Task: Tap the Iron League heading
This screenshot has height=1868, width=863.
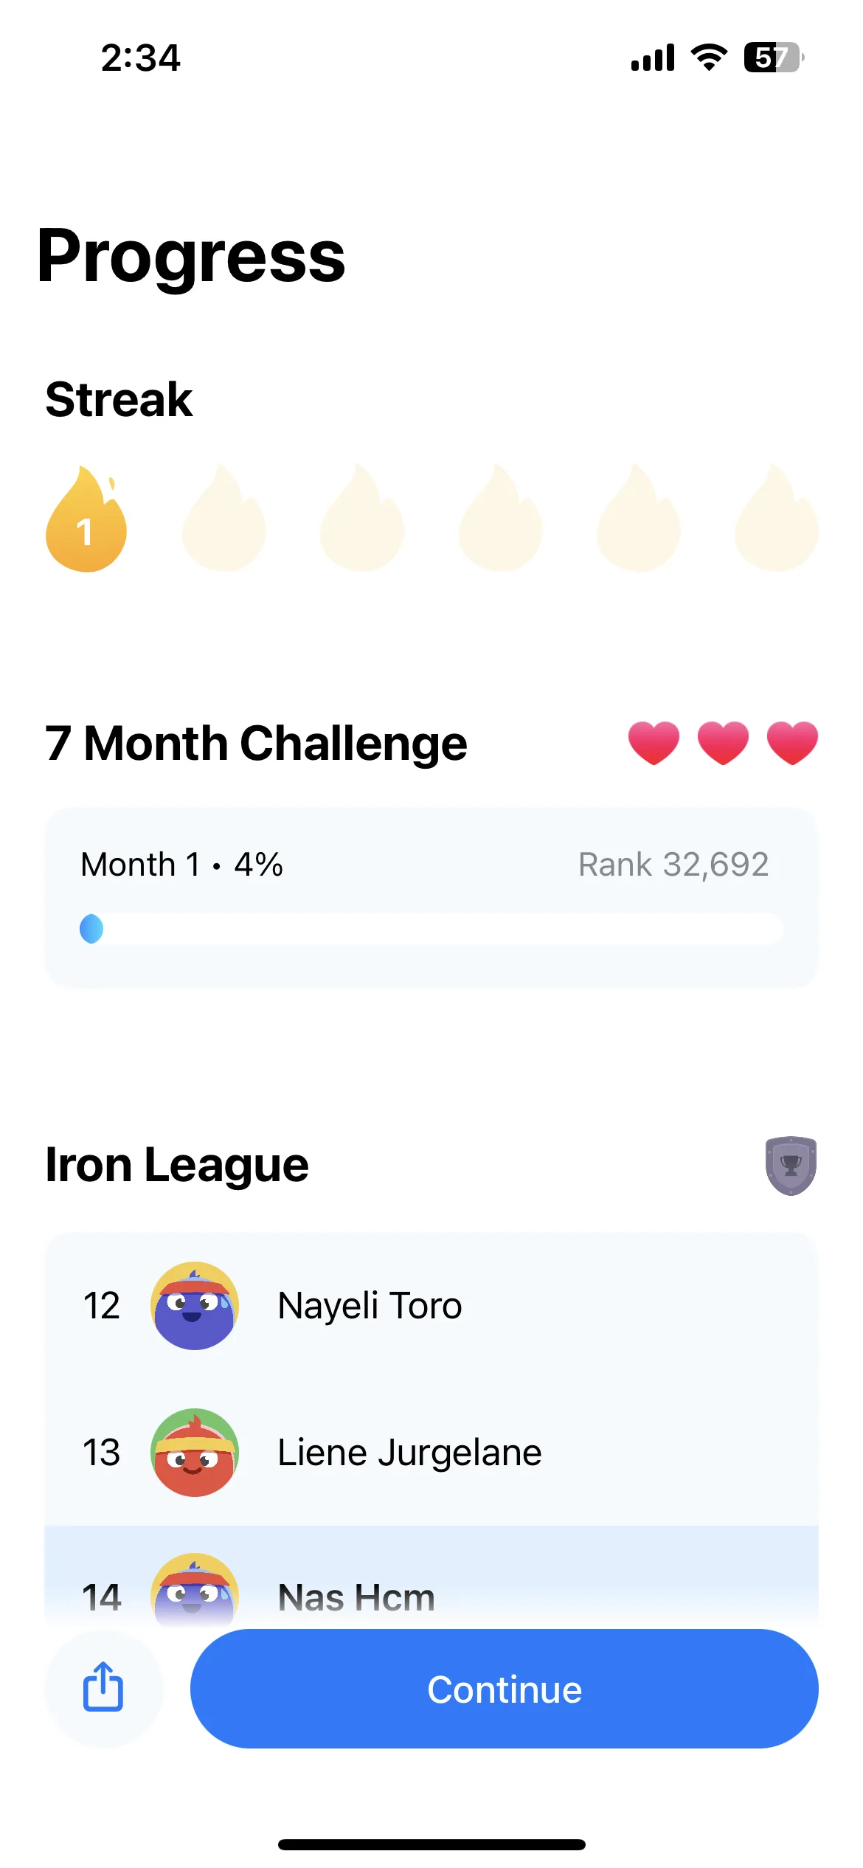Action: [x=177, y=1166]
